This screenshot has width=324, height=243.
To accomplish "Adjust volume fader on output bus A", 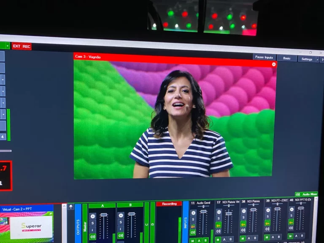I will [x=104, y=215].
